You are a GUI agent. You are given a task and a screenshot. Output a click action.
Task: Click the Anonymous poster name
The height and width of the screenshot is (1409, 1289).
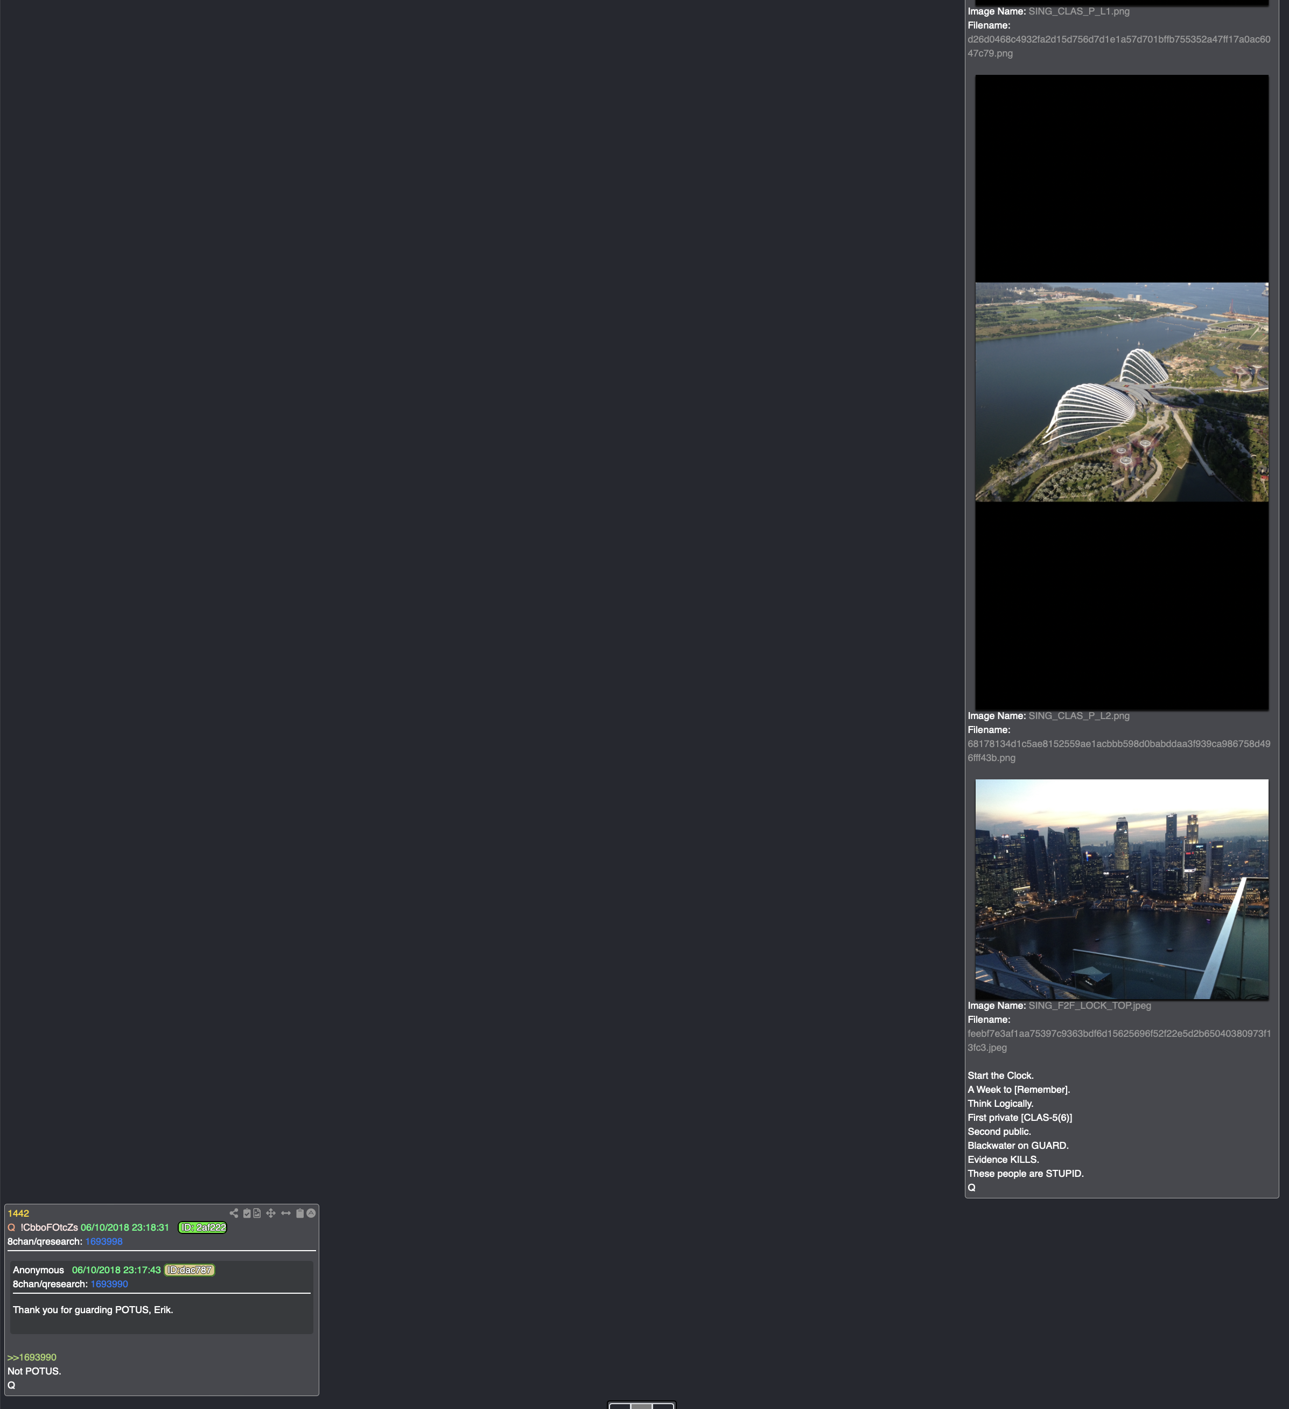coord(38,1270)
